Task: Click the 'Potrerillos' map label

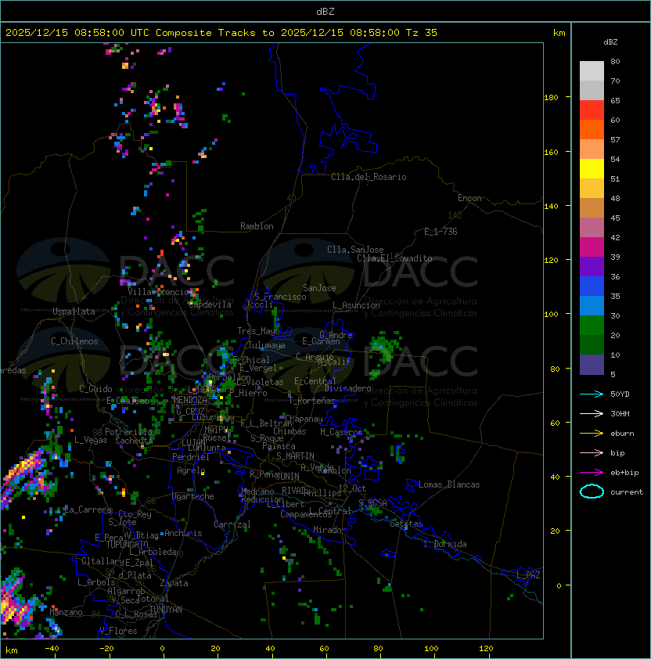Action: [131, 432]
